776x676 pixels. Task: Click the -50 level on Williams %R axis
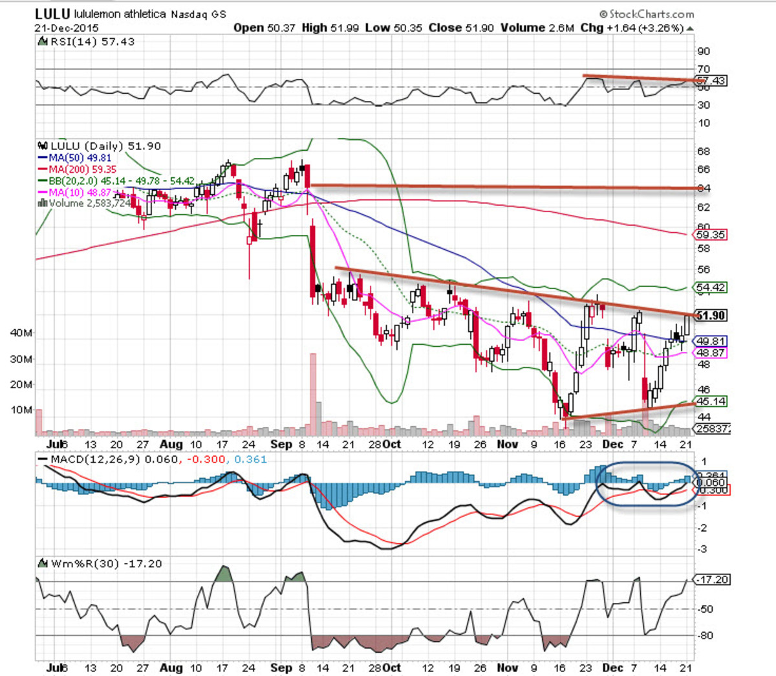[x=705, y=609]
